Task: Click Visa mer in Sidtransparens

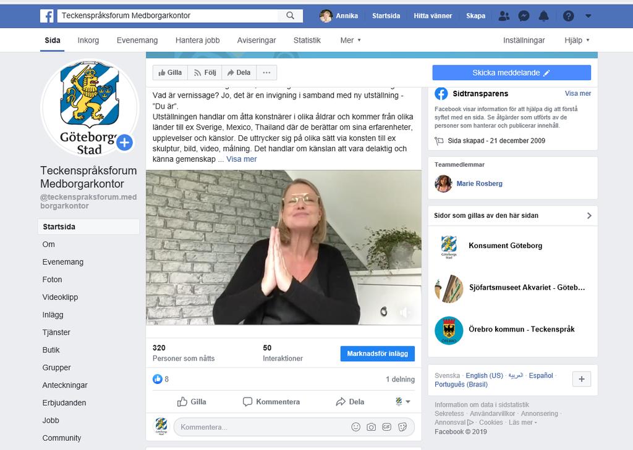Action: pos(578,94)
